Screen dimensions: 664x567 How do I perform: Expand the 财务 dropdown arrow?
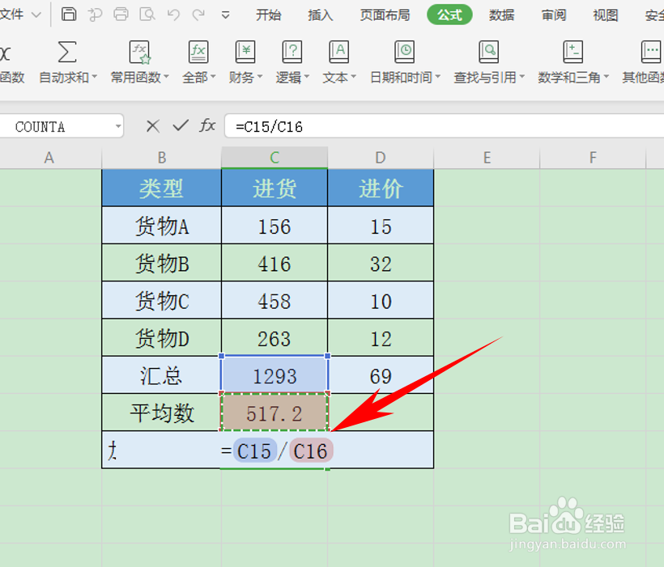pos(260,77)
